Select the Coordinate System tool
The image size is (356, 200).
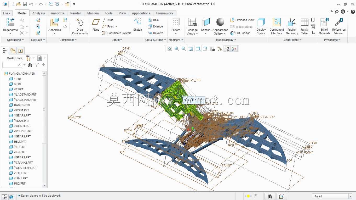click(x=117, y=33)
